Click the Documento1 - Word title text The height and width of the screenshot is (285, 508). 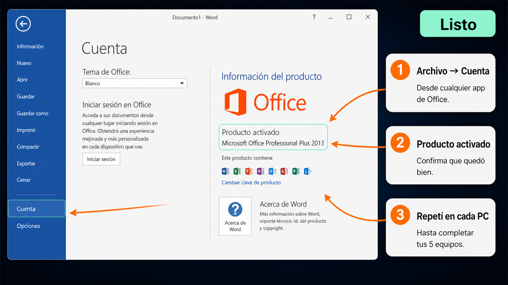pyautogui.click(x=195, y=17)
